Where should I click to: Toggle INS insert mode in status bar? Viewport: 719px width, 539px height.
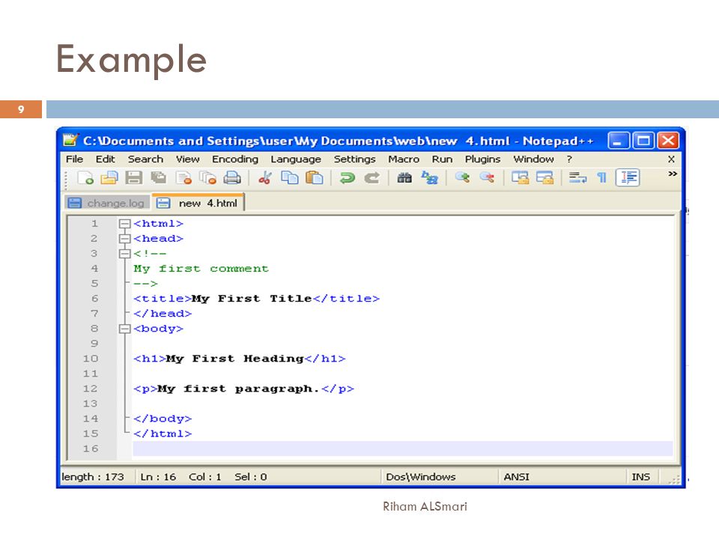640,477
